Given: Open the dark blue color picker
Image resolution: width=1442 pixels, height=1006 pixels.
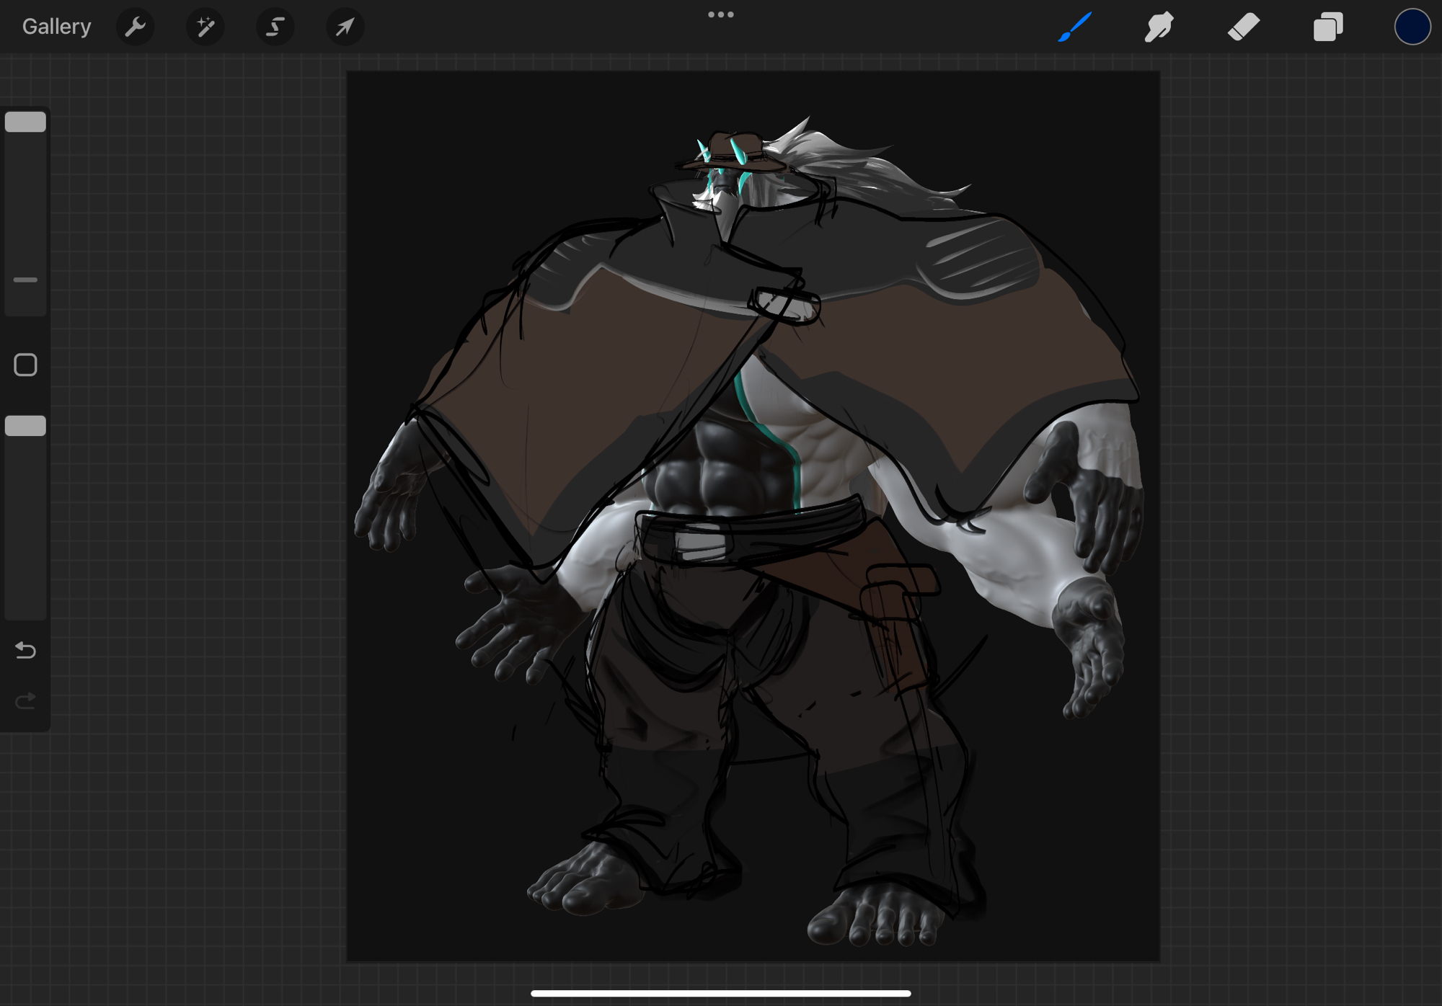Looking at the screenshot, I should (x=1412, y=27).
